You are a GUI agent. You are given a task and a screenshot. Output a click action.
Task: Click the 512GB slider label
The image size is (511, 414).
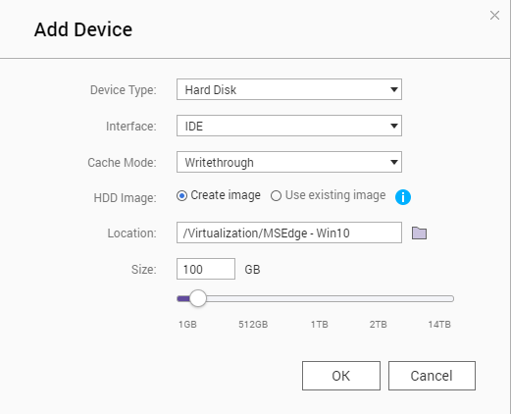pos(253,325)
